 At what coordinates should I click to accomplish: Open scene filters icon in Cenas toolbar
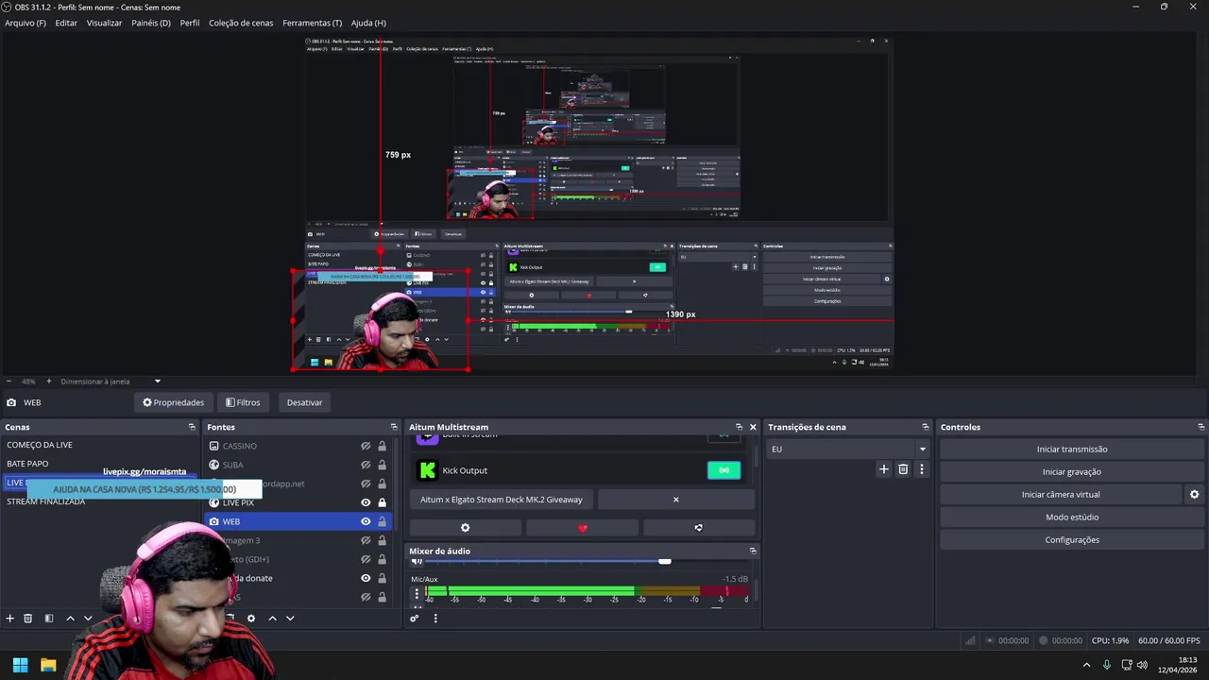click(49, 619)
